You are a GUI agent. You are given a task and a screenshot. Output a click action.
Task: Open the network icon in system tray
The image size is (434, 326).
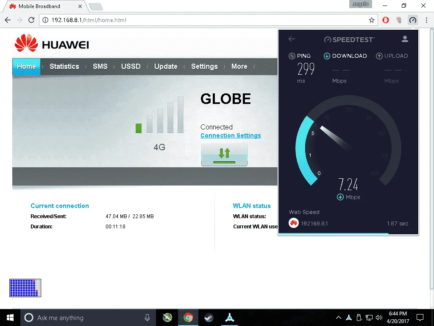369,318
